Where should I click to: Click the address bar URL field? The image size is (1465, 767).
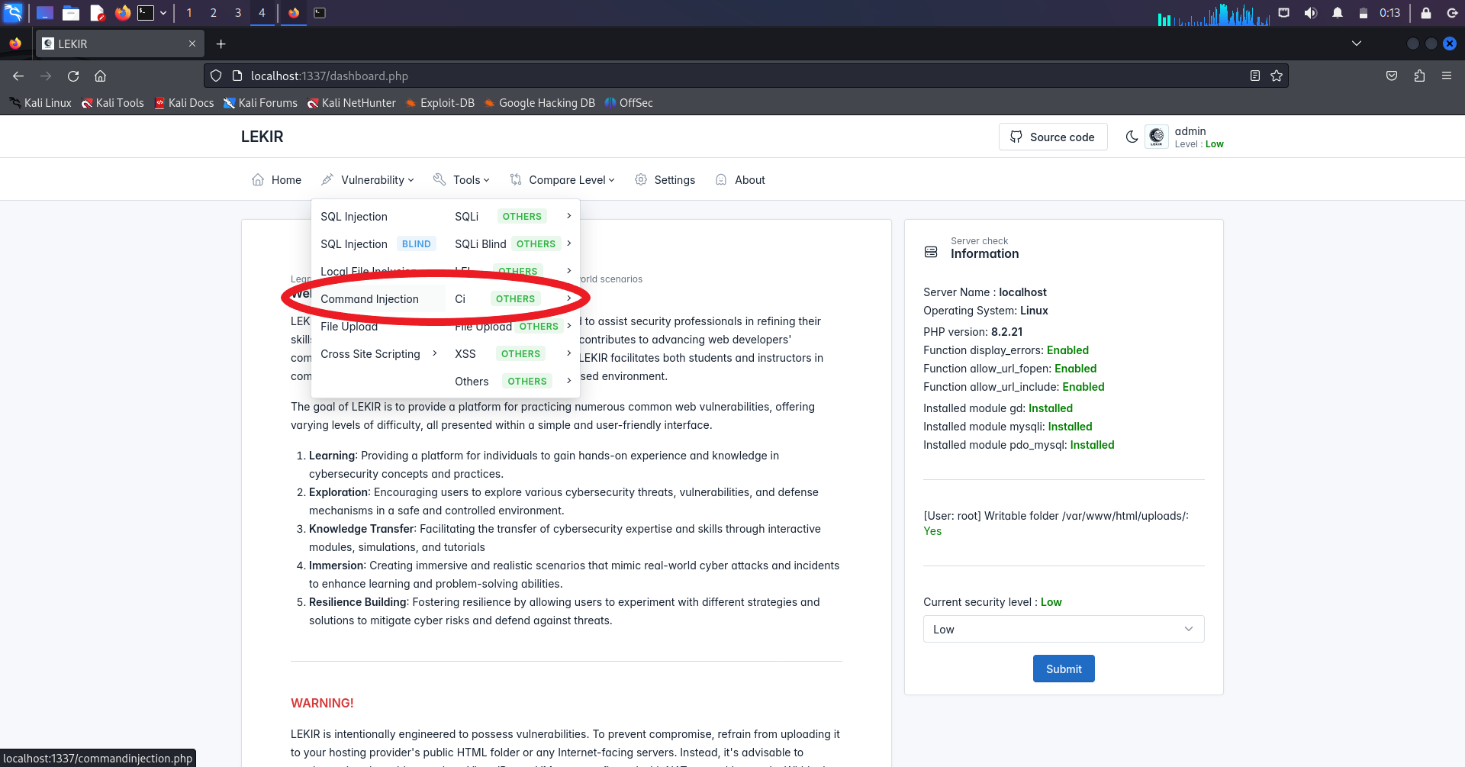687,76
